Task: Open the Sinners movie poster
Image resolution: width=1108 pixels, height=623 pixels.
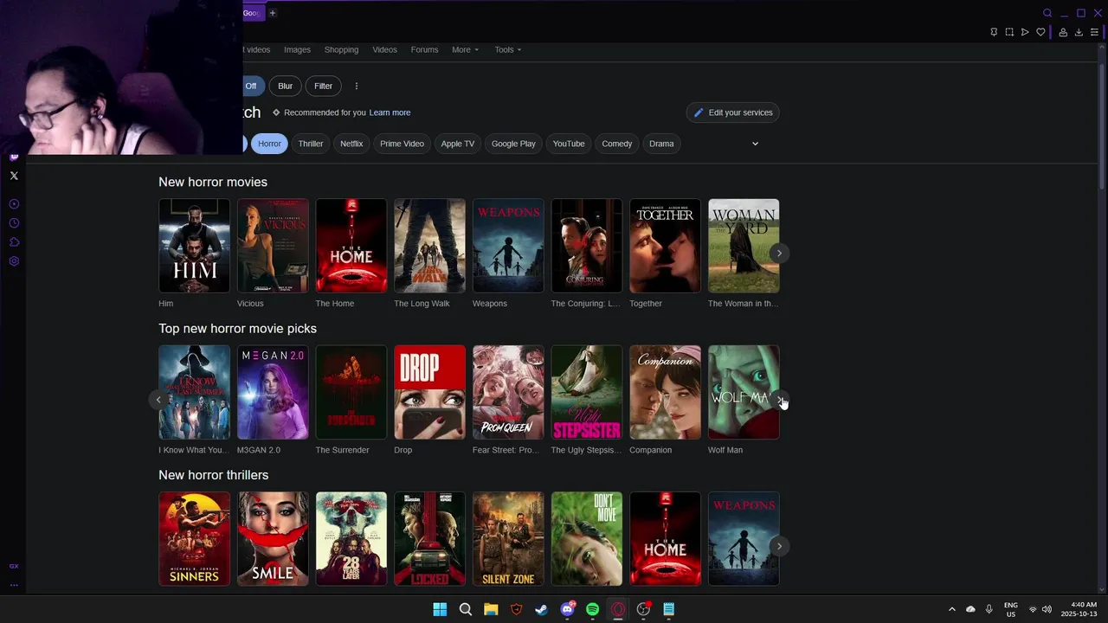Action: point(194,539)
